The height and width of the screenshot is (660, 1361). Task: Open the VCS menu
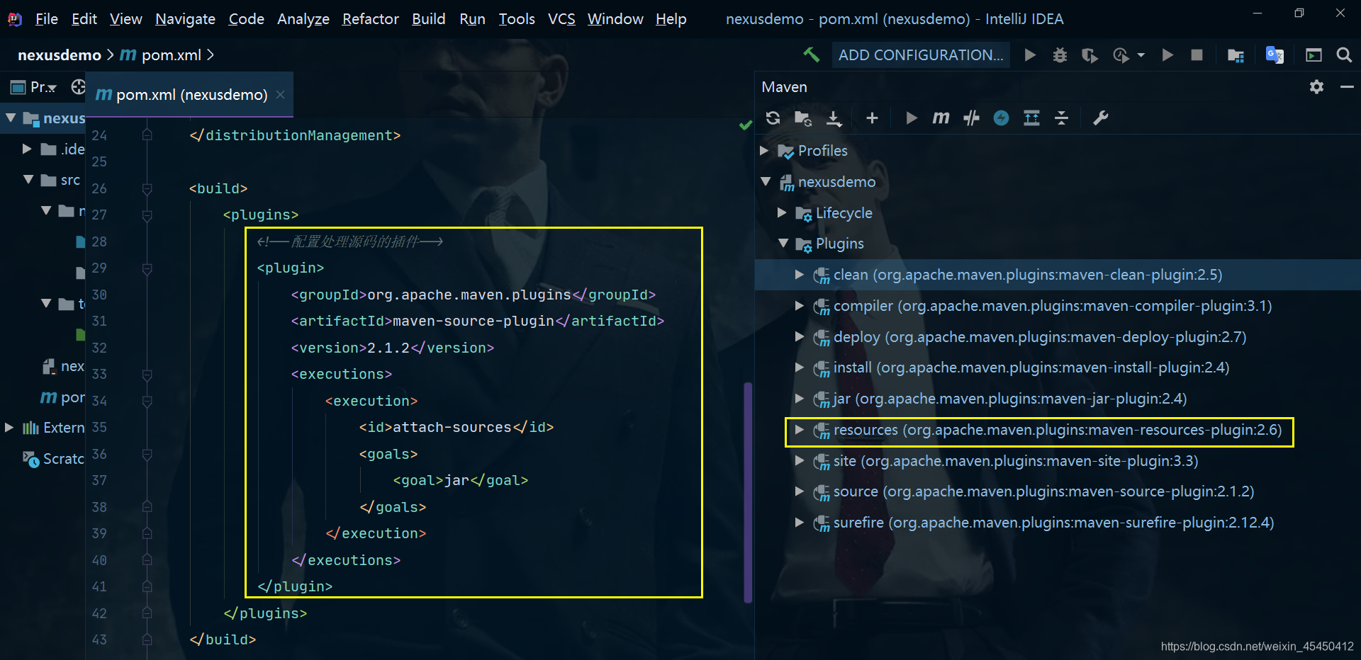(561, 19)
